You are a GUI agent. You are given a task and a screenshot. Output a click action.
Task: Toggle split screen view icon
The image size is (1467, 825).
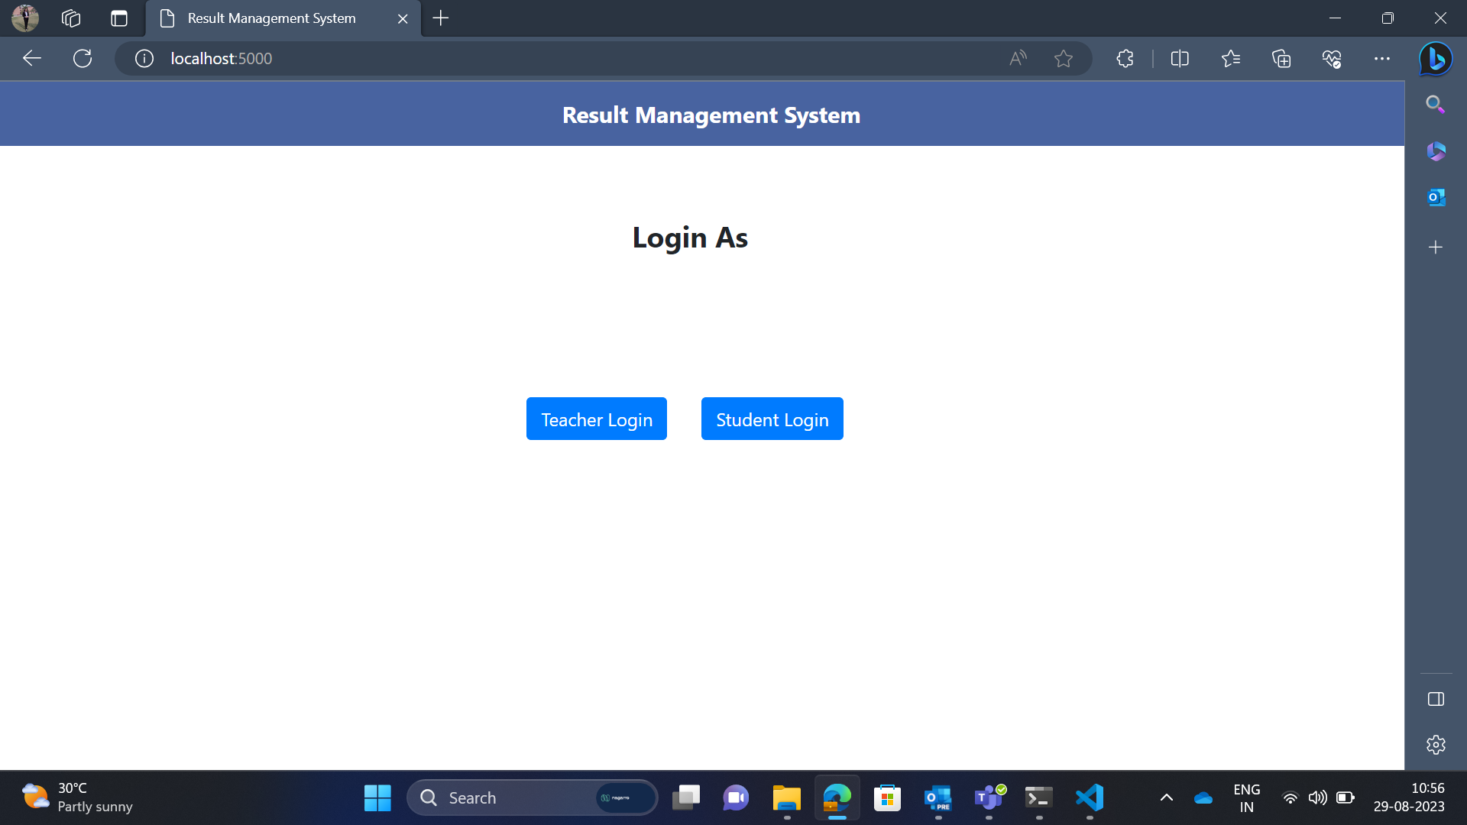[1180, 58]
